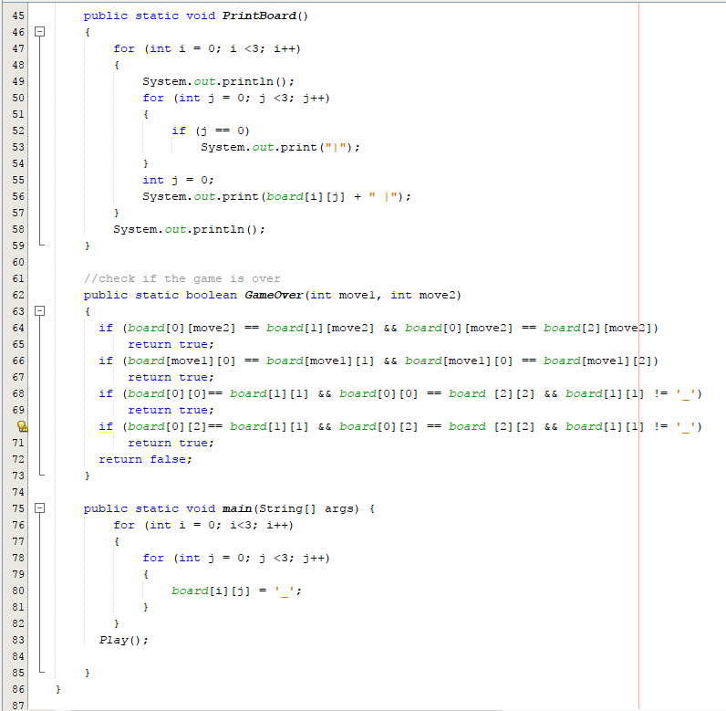Click line number 86 in gutter
Screen dimensions: 726x711
(18, 689)
